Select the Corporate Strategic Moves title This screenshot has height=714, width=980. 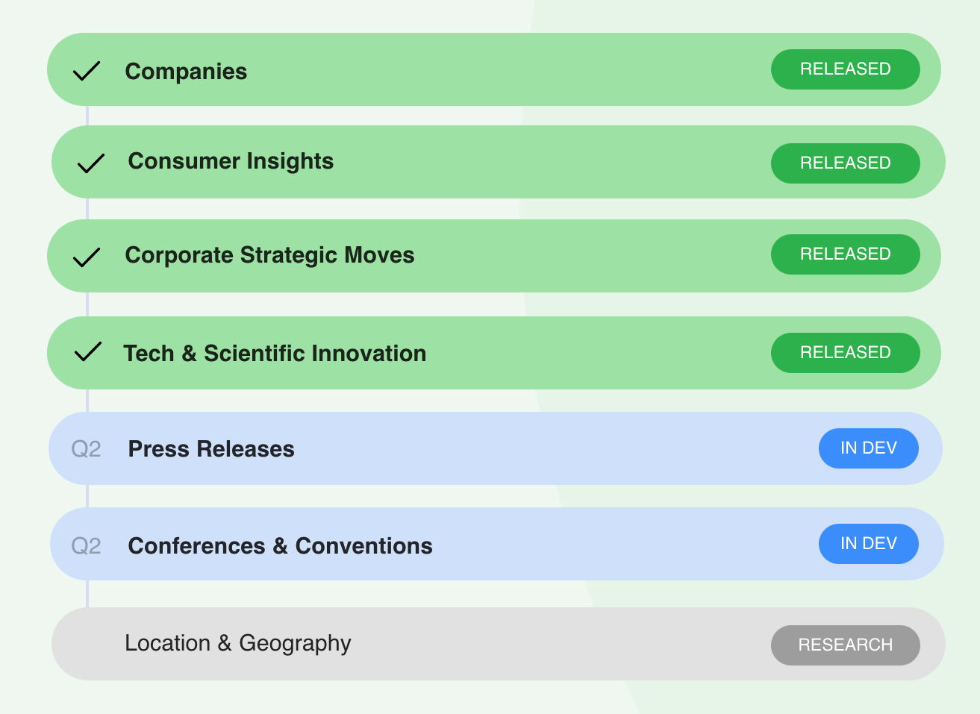click(269, 255)
